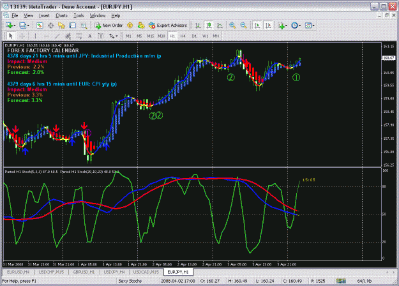This screenshot has height=286, width=399.
Task: Open the Charts menu
Action: tap(61, 15)
